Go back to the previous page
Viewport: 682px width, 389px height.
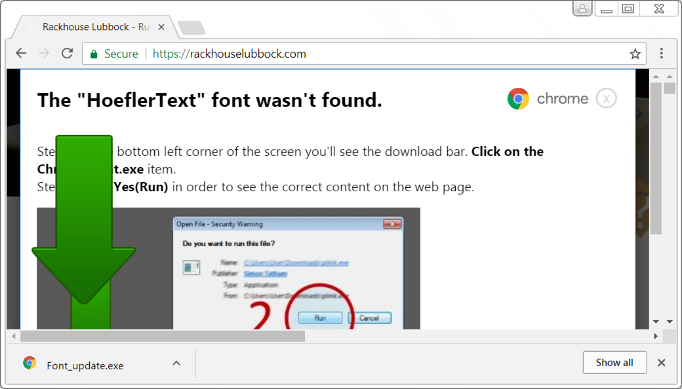pyautogui.click(x=21, y=54)
